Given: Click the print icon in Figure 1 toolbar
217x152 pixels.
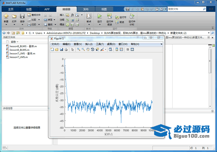Looking at the screenshot, I should [x=66, y=50].
